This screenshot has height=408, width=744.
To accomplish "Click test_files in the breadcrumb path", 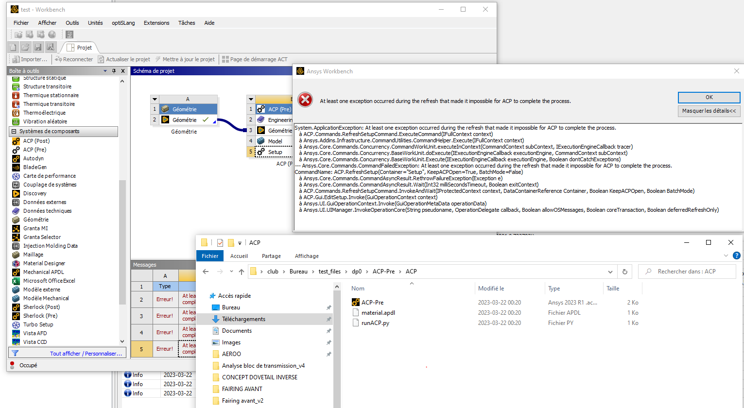I will point(329,272).
